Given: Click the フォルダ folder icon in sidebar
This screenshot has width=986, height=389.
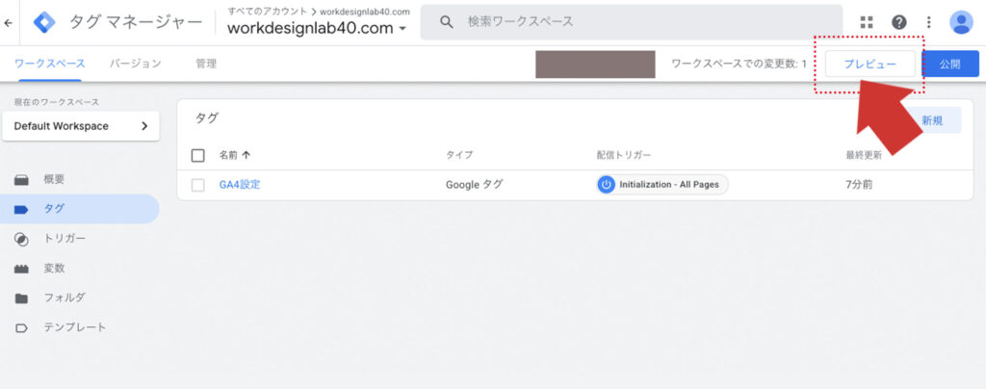Looking at the screenshot, I should (x=21, y=298).
